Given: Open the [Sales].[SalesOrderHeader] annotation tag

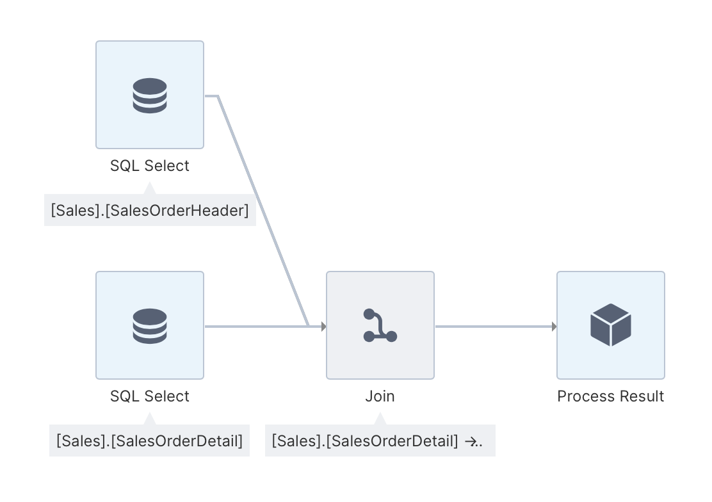Looking at the screenshot, I should point(150,210).
